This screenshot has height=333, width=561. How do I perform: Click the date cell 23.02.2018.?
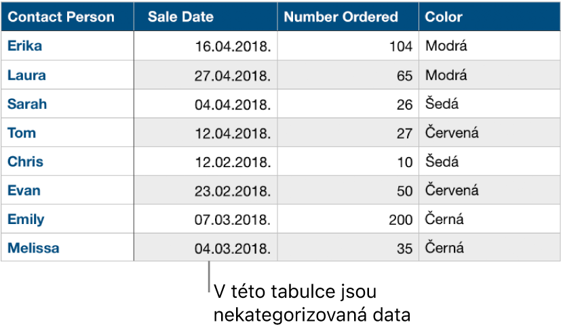coord(206,190)
